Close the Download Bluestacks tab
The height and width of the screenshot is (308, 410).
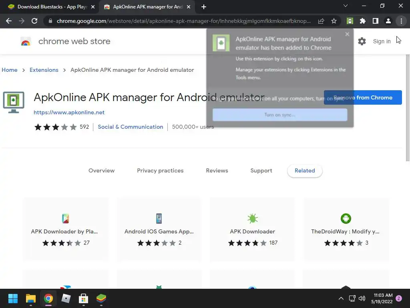[x=93, y=7]
